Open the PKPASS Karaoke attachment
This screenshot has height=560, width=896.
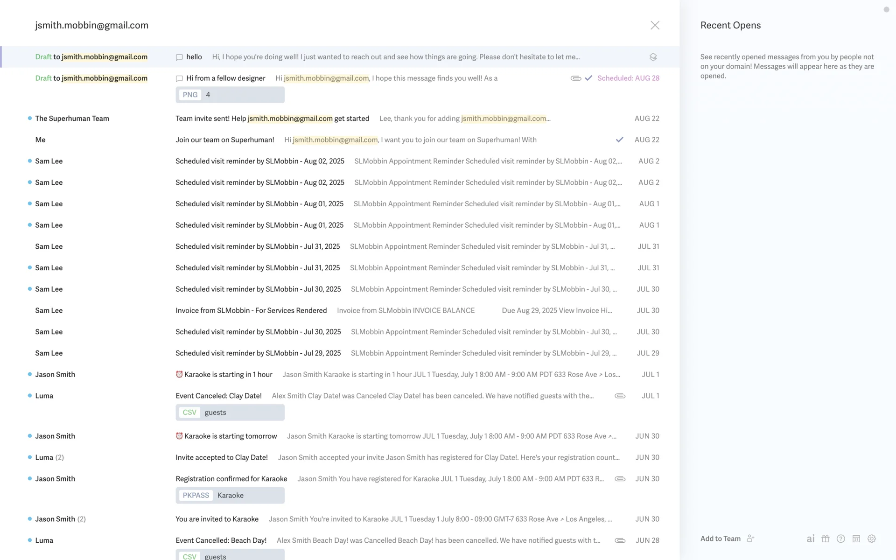pyautogui.click(x=230, y=496)
